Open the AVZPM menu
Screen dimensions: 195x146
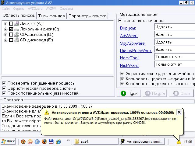51,9
